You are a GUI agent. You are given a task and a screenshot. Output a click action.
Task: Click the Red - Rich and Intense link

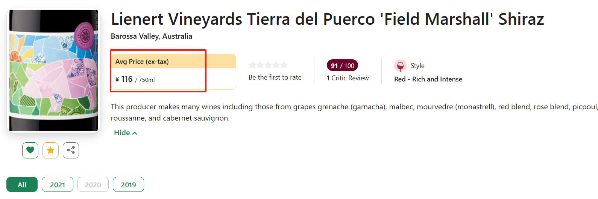(428, 79)
